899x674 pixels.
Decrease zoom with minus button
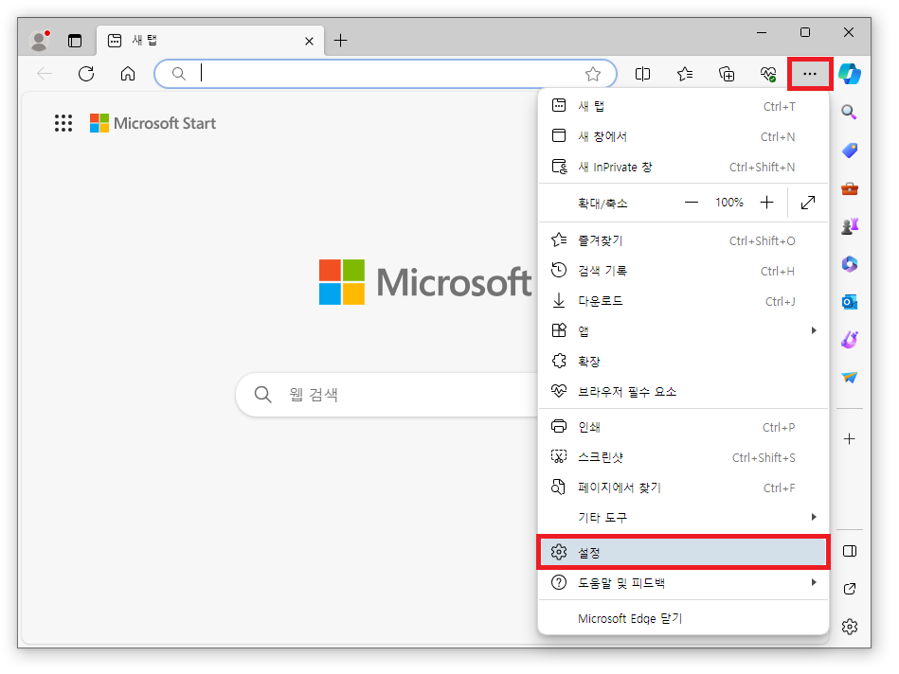coord(692,203)
